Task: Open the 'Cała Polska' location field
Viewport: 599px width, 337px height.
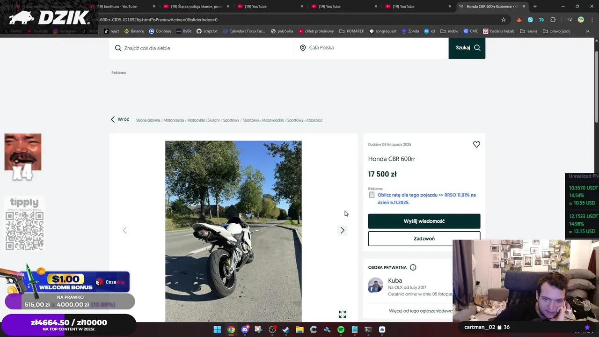Action: pyautogui.click(x=371, y=48)
